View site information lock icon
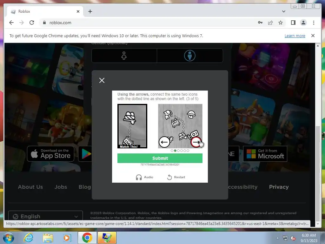The width and height of the screenshot is (325, 244). pyautogui.click(x=44, y=23)
